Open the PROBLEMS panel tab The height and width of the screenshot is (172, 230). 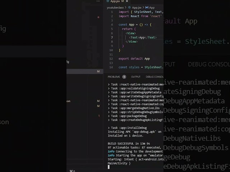(114, 77)
